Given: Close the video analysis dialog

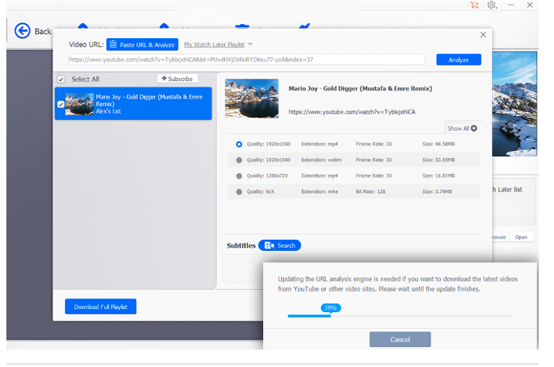Looking at the screenshot, I should coord(482,35).
